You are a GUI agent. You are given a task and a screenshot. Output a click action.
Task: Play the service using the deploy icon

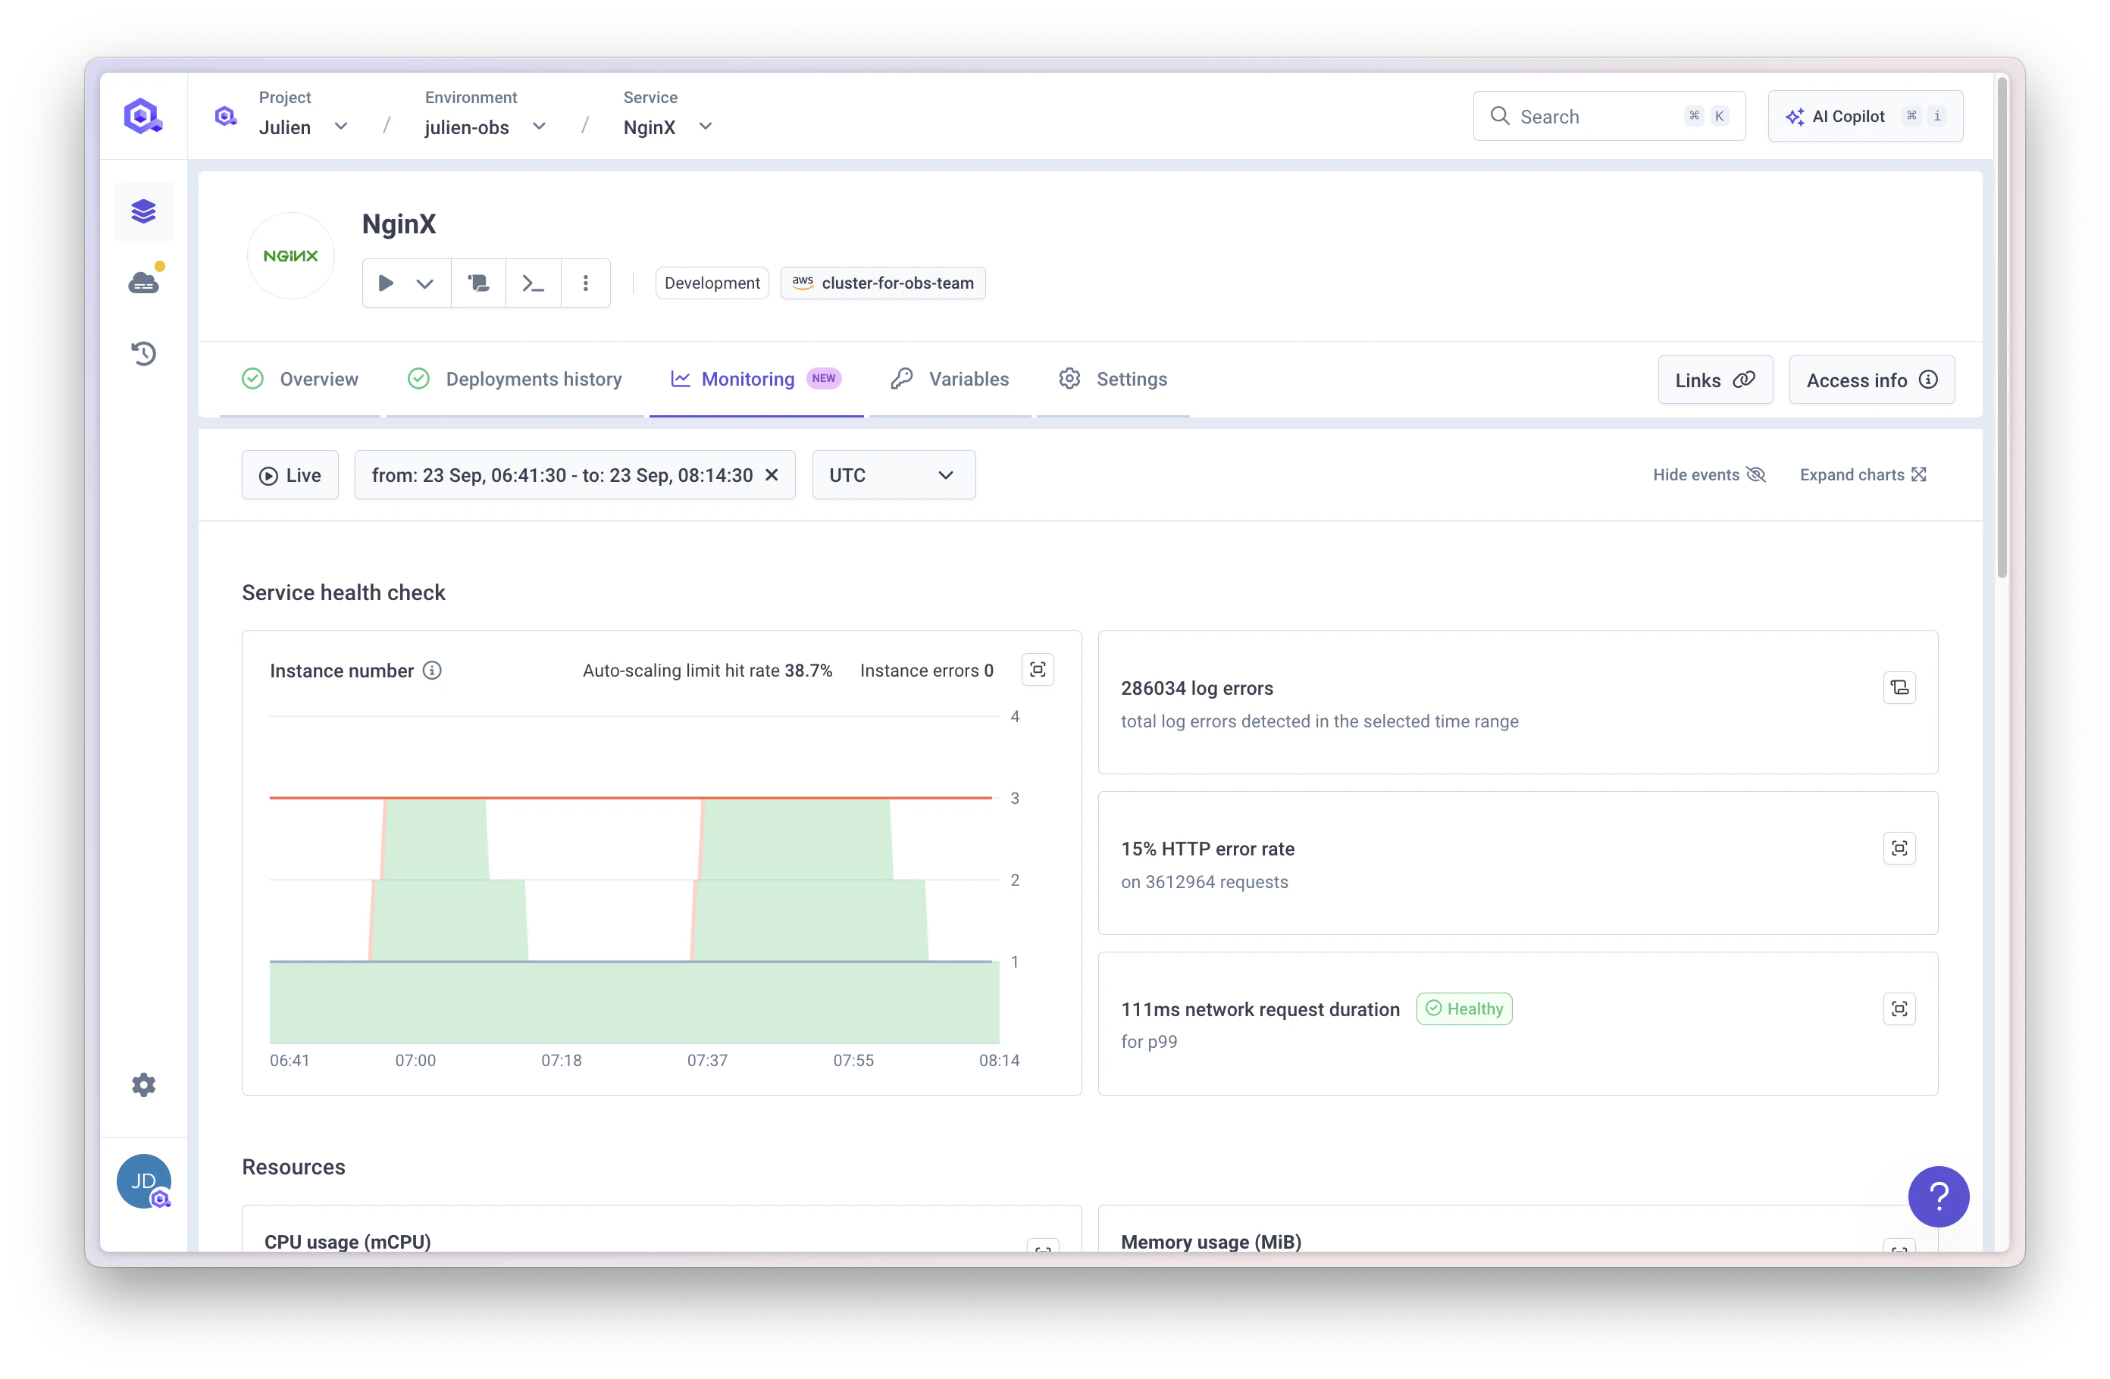tap(385, 283)
